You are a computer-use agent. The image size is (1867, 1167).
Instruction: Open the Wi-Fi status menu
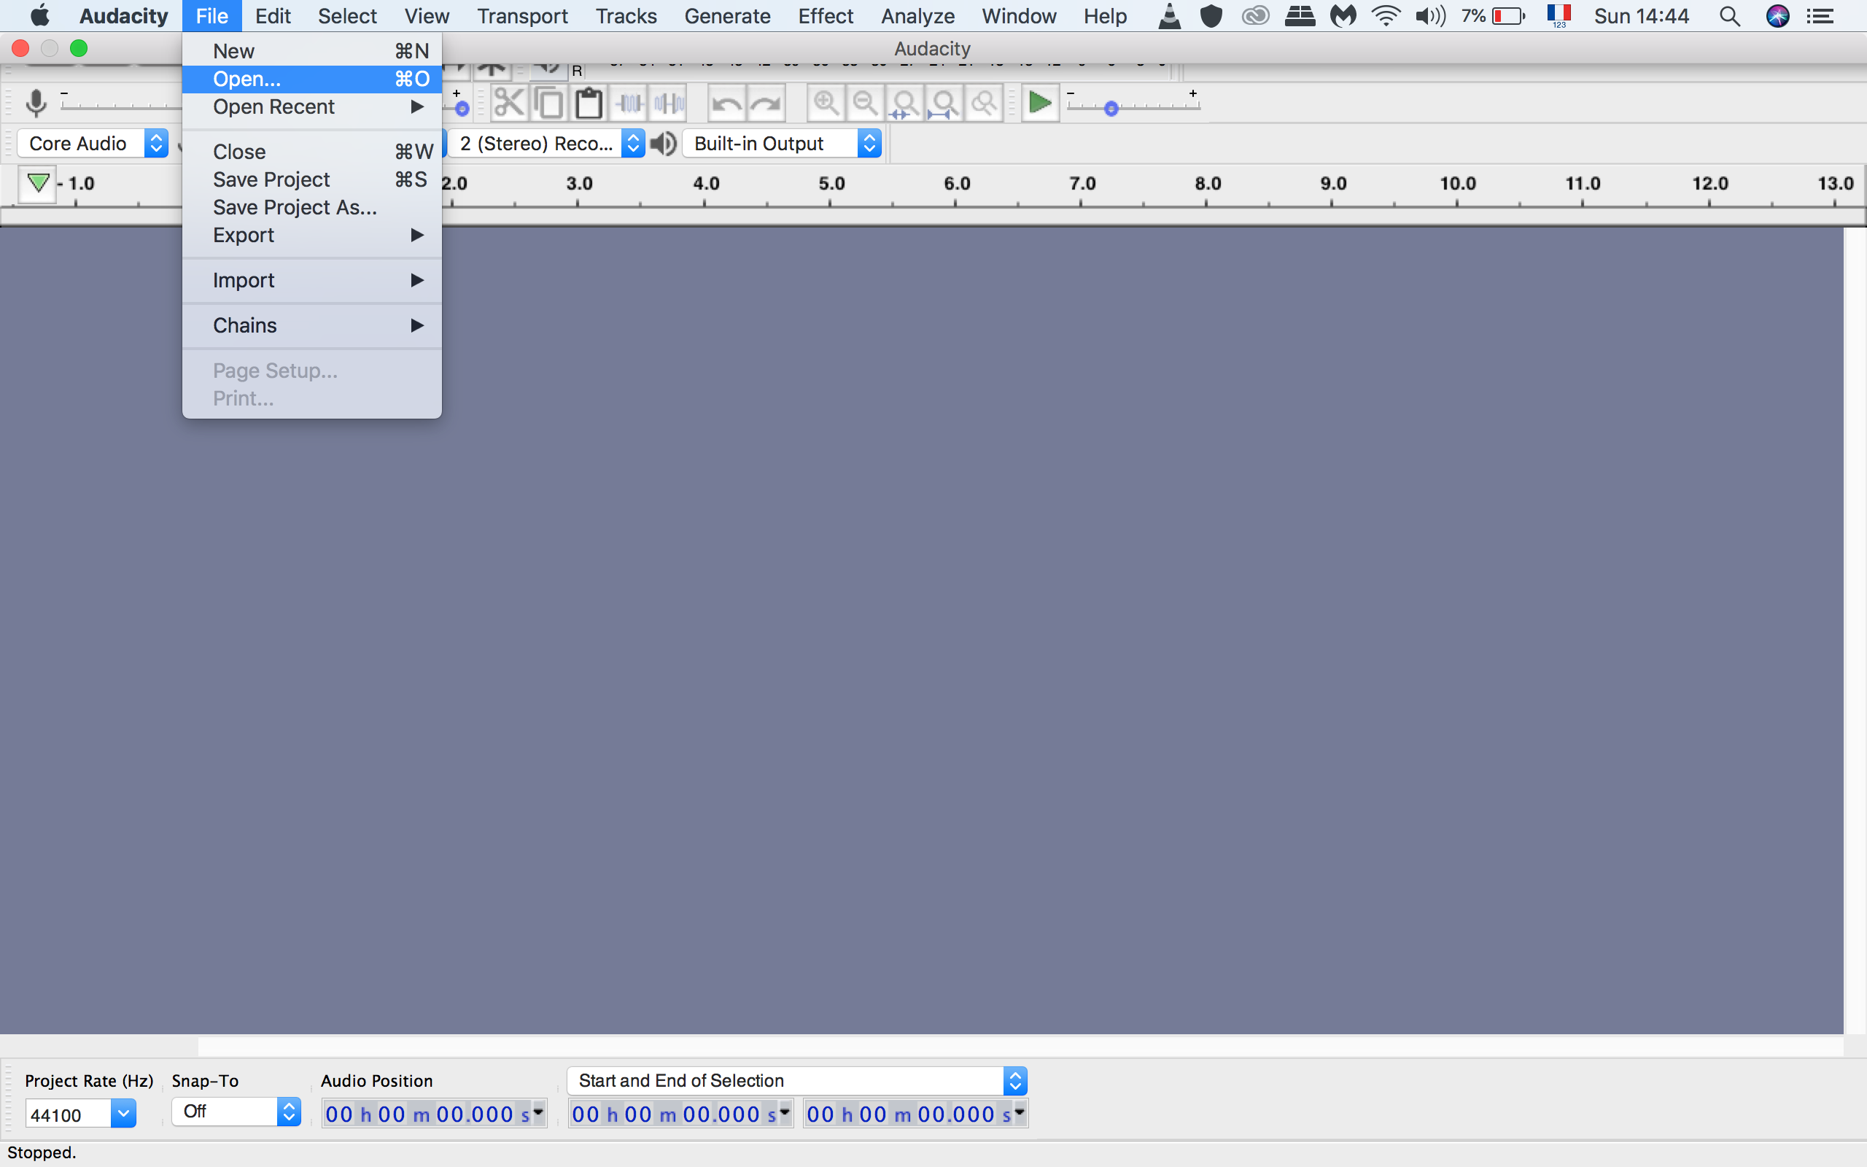tap(1386, 15)
